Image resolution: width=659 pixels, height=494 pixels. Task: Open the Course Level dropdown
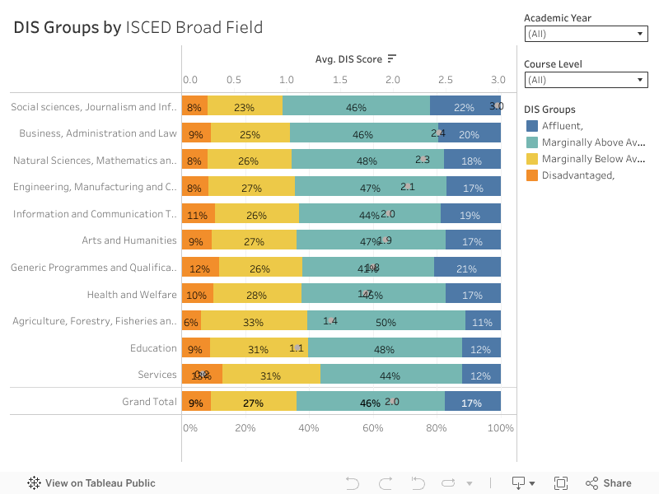click(586, 80)
